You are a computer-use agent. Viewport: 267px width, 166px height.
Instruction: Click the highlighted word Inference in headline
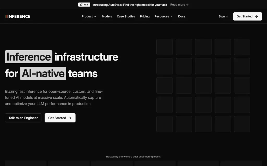click(x=29, y=57)
